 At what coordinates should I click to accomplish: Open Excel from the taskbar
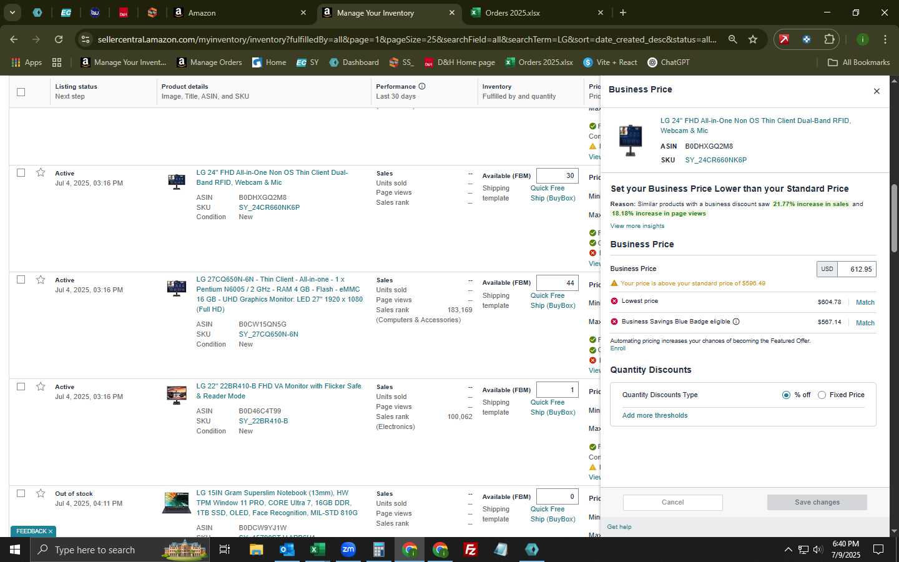coord(317,550)
